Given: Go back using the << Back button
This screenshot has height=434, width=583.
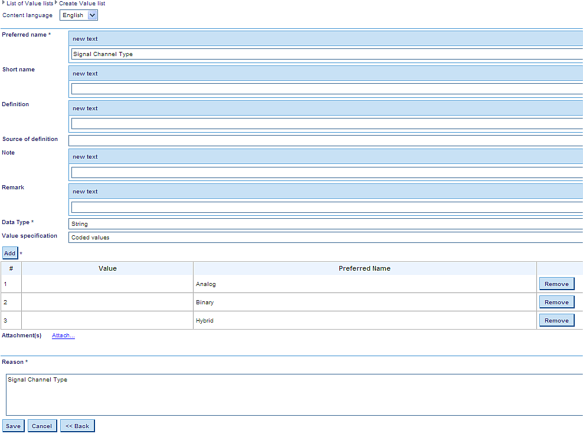Looking at the screenshot, I should point(77,426).
